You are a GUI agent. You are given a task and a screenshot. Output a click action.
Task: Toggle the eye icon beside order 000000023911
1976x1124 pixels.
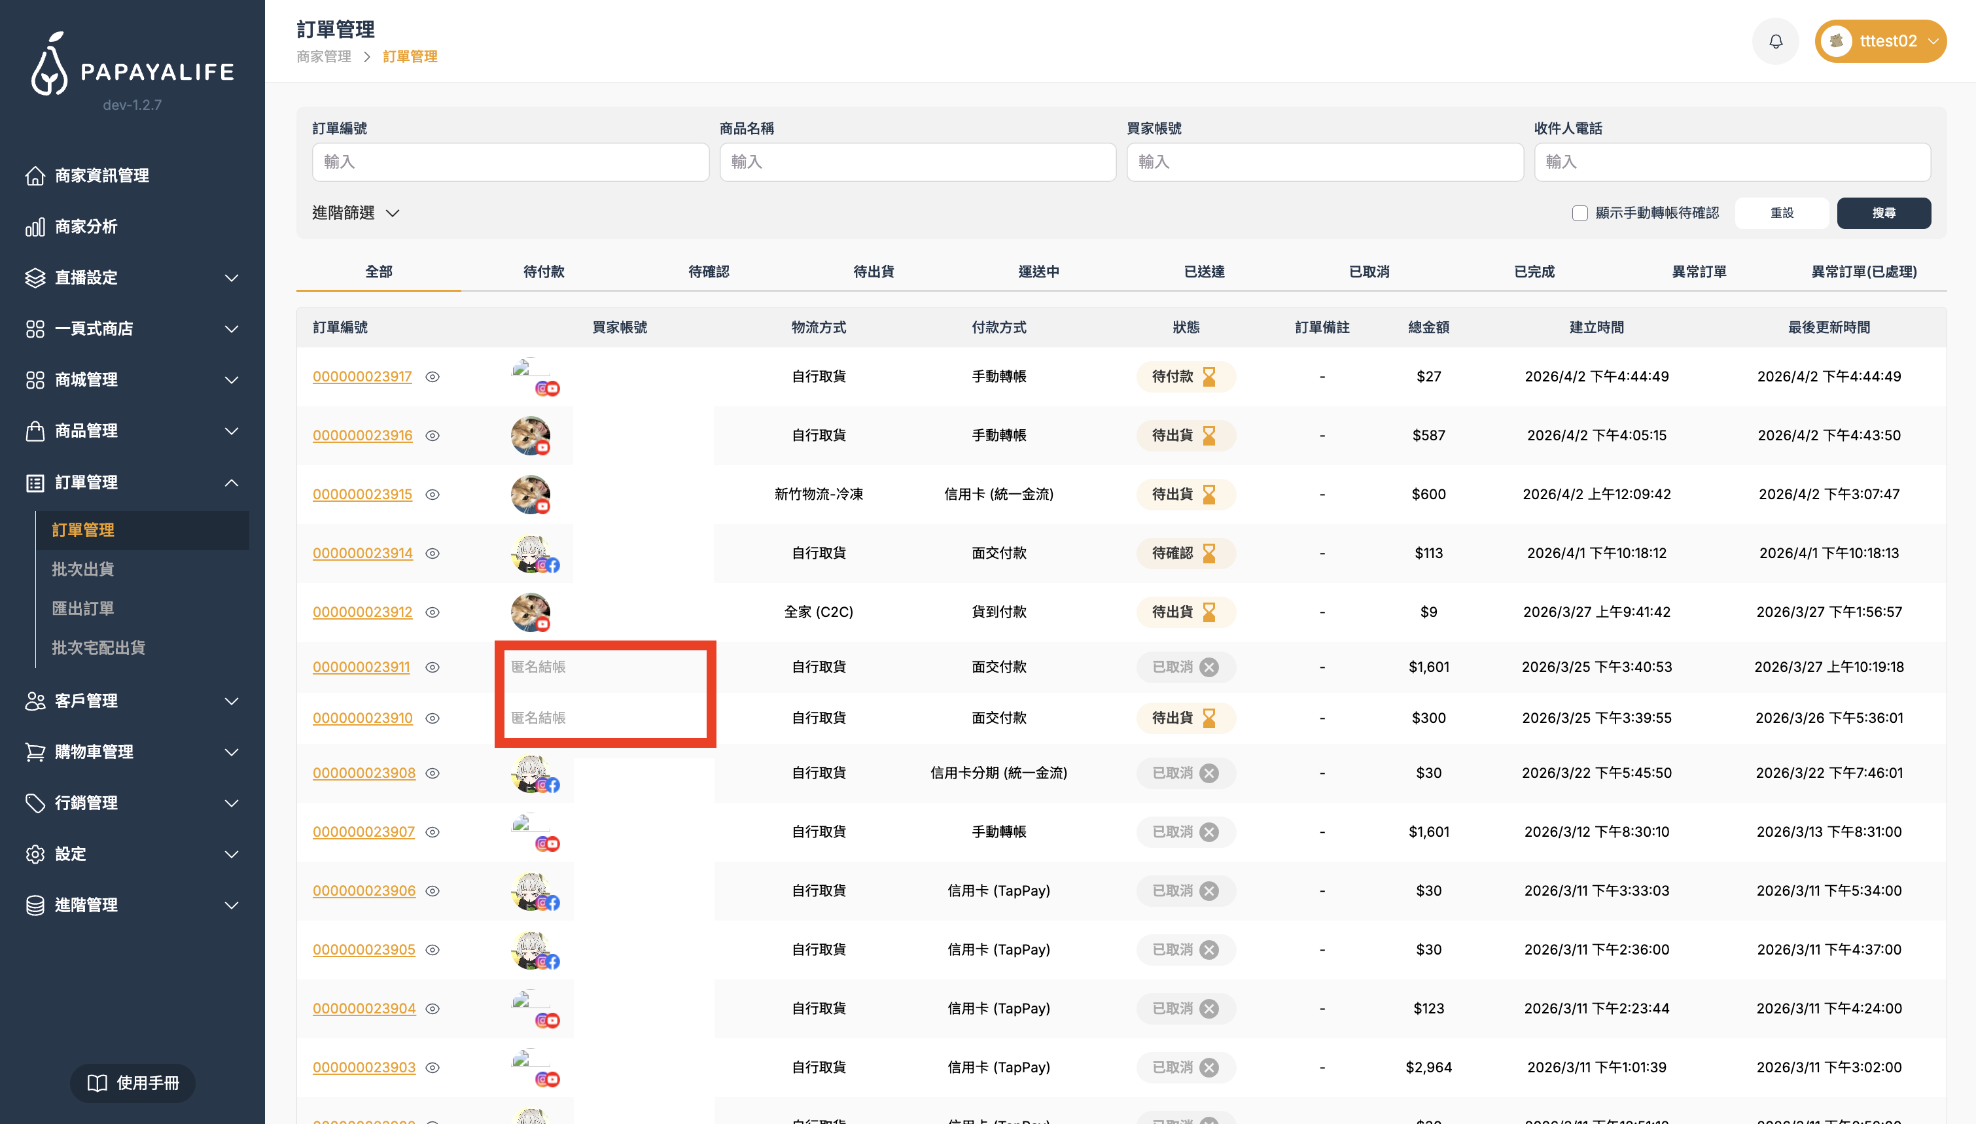[432, 667]
